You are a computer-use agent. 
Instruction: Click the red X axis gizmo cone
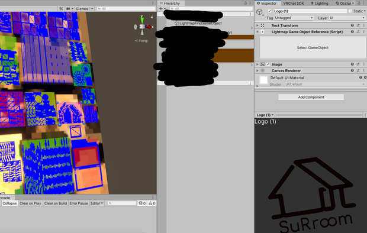point(148,27)
